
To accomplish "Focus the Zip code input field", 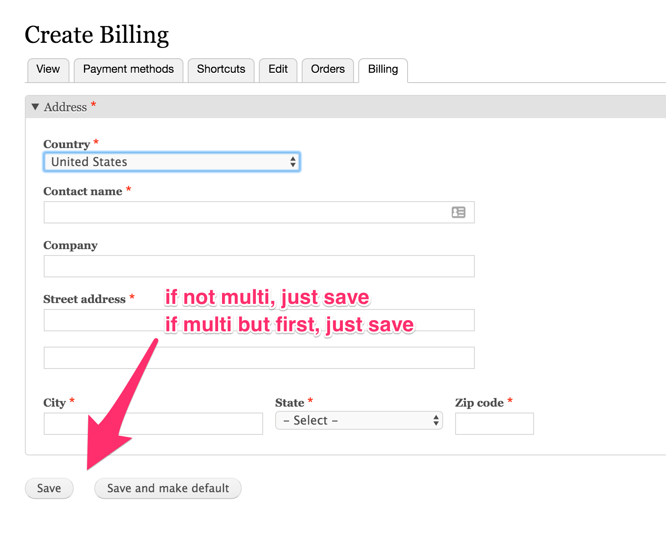I will point(495,424).
